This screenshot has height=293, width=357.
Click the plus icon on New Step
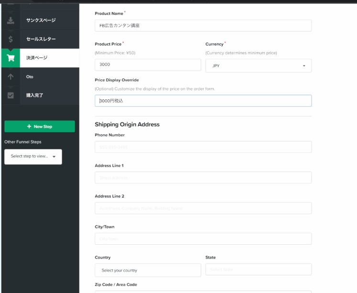29,127
